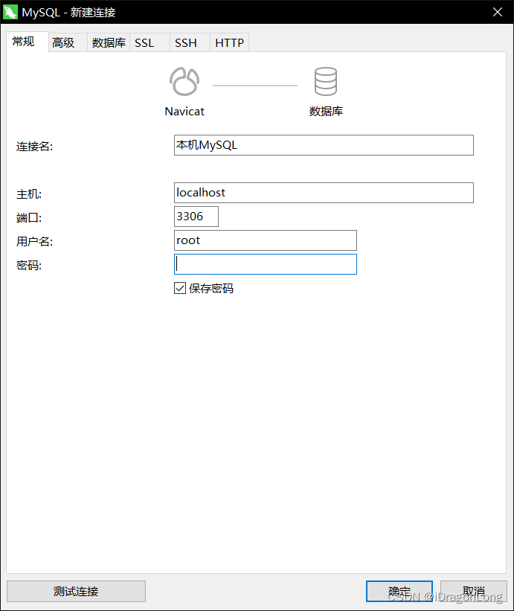Image resolution: width=514 pixels, height=611 pixels.
Task: Toggle the 保存密码 checkbox
Action: [x=179, y=288]
